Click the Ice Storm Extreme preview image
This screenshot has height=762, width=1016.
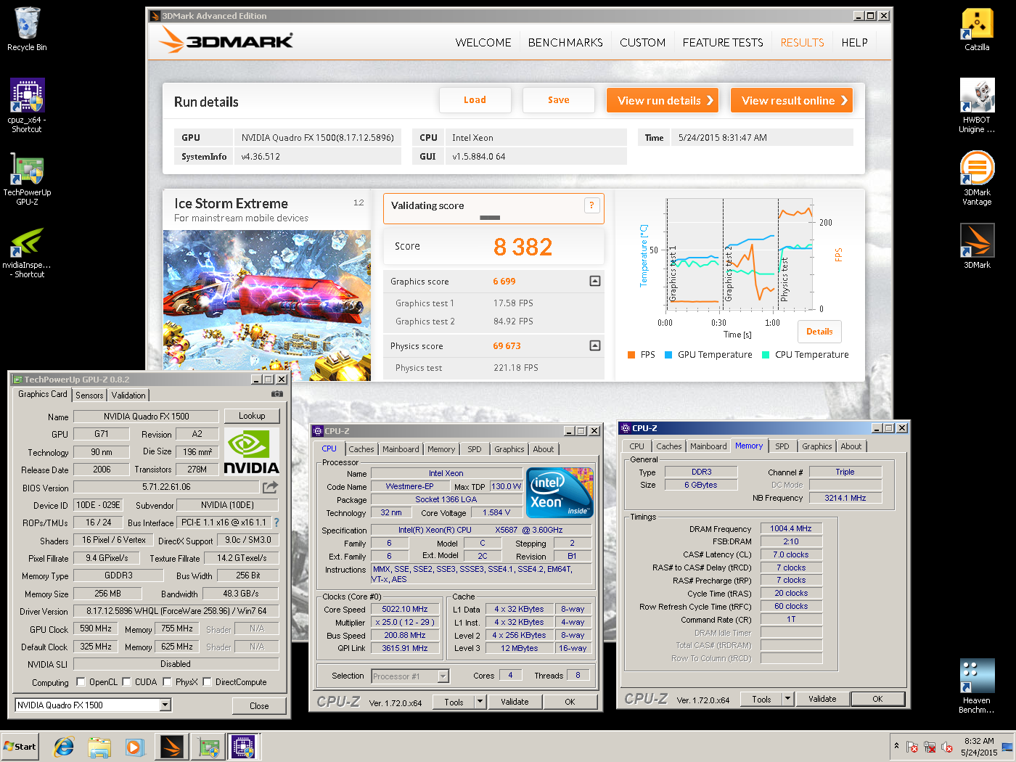pyautogui.click(x=267, y=306)
